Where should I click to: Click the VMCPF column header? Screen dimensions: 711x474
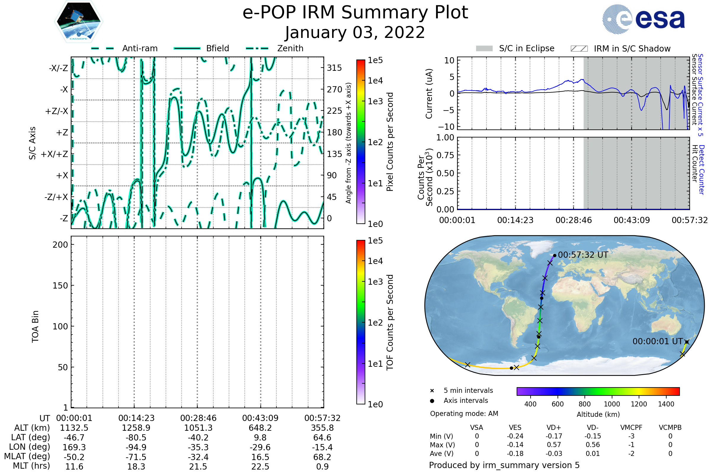click(631, 428)
